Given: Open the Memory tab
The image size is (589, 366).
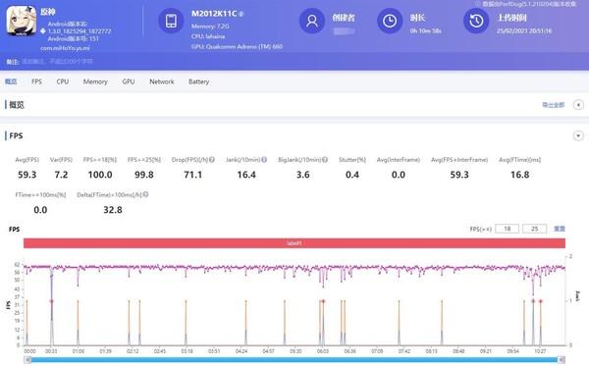Looking at the screenshot, I should click(x=95, y=81).
